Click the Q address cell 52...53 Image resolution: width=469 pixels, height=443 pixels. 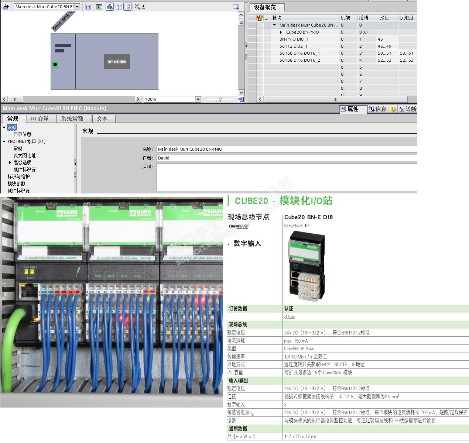[408, 60]
